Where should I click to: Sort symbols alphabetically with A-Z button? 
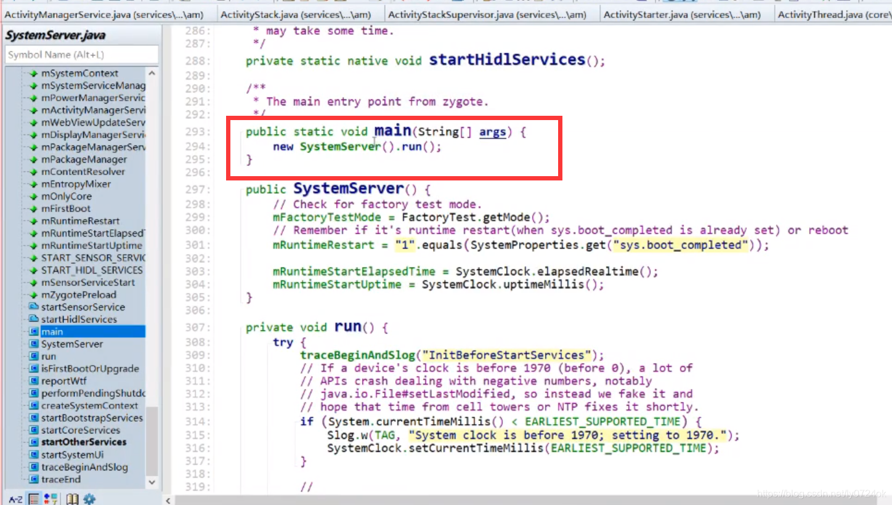pyautogui.click(x=15, y=498)
